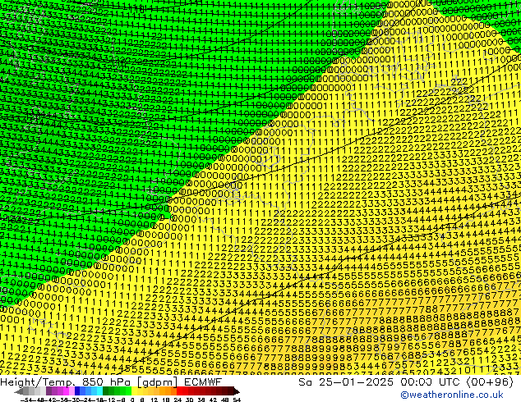Pick the cyan swatch in the temperature legend
521x402 pixels.
[x=99, y=391]
